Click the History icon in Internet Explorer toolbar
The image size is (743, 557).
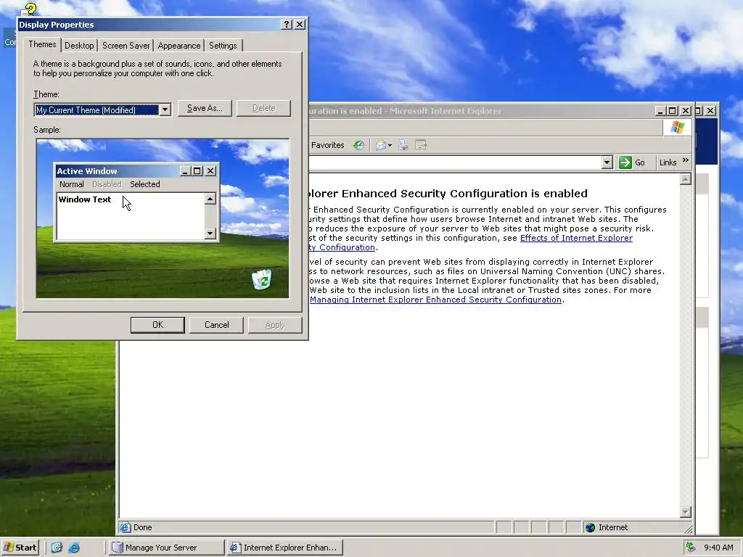click(358, 145)
